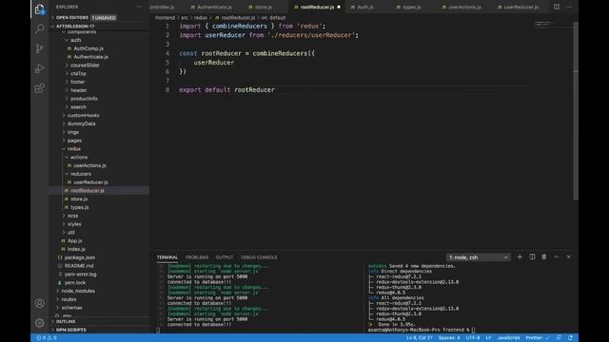Select the terminal dropdown showing node, zsh

click(478, 257)
